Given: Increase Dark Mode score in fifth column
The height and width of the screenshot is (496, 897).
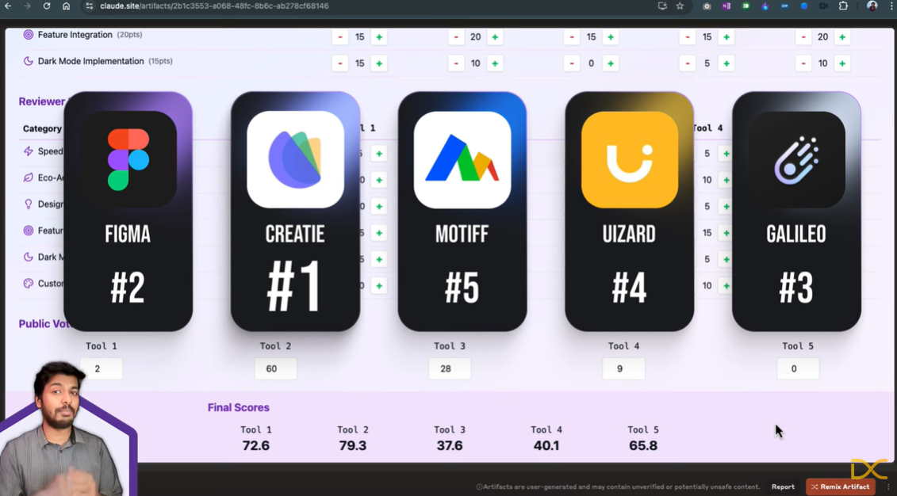Looking at the screenshot, I should click(842, 63).
